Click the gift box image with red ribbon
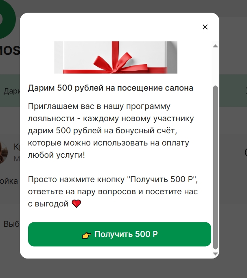This screenshot has height=278, width=247. click(116, 57)
